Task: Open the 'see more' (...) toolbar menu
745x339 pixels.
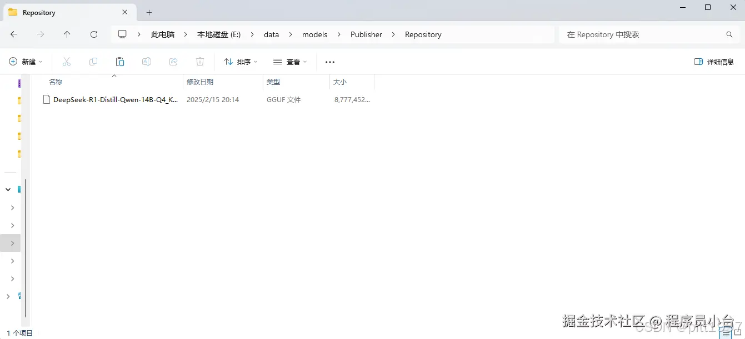Action: pyautogui.click(x=329, y=62)
